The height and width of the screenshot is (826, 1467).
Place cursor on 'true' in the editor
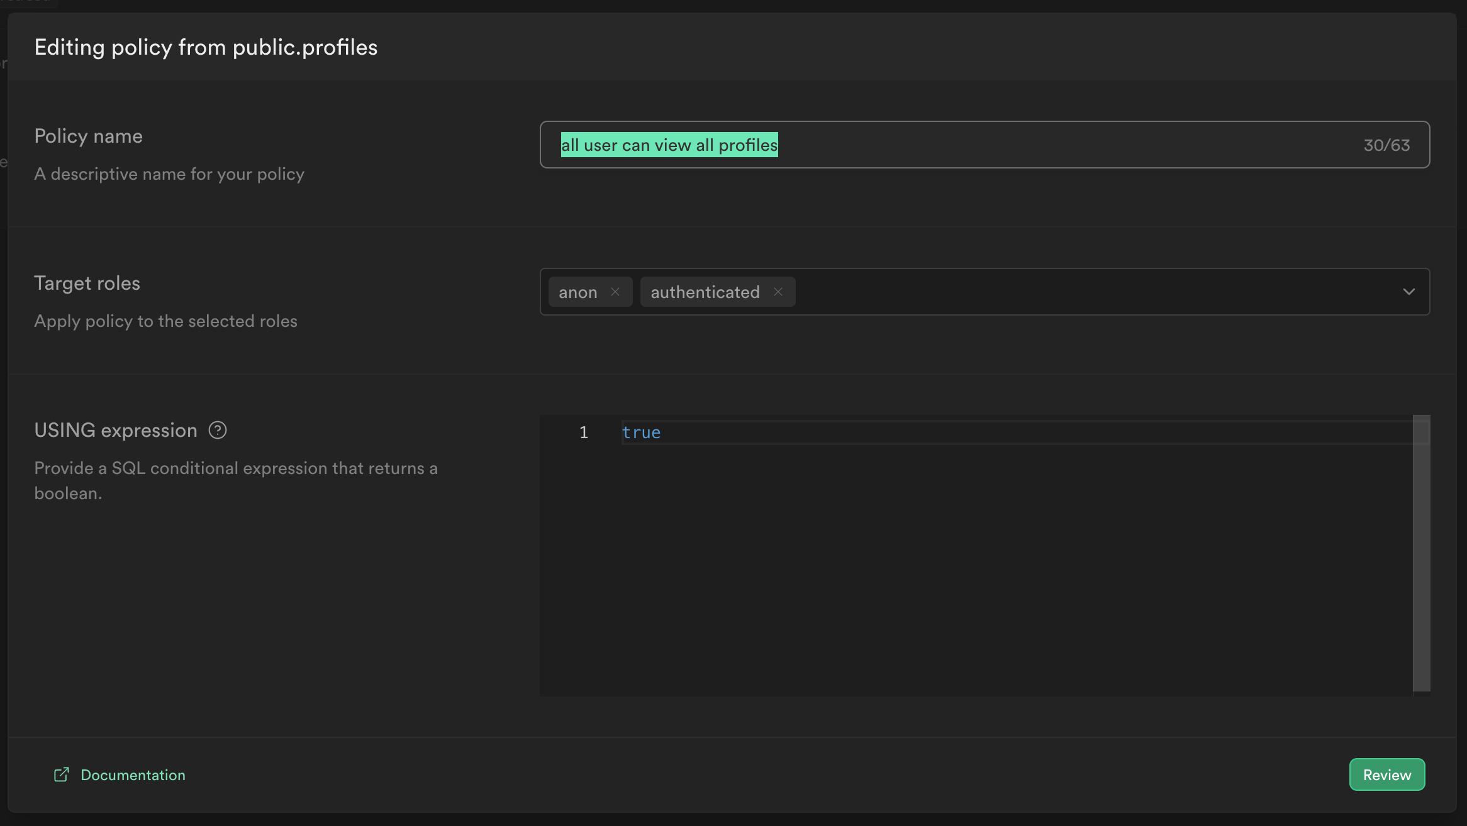641,432
